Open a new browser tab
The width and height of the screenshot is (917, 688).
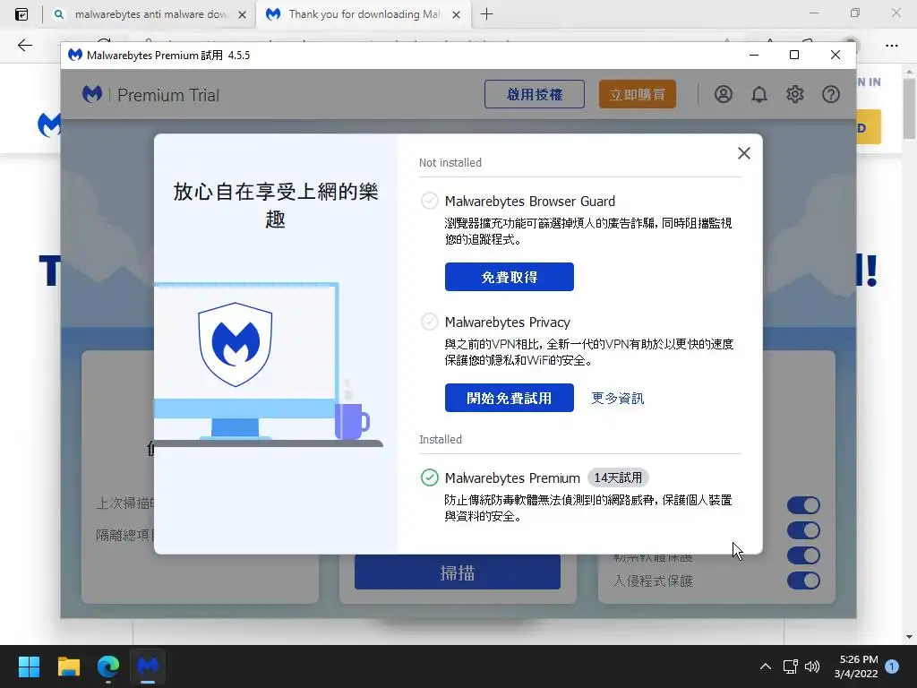(486, 14)
